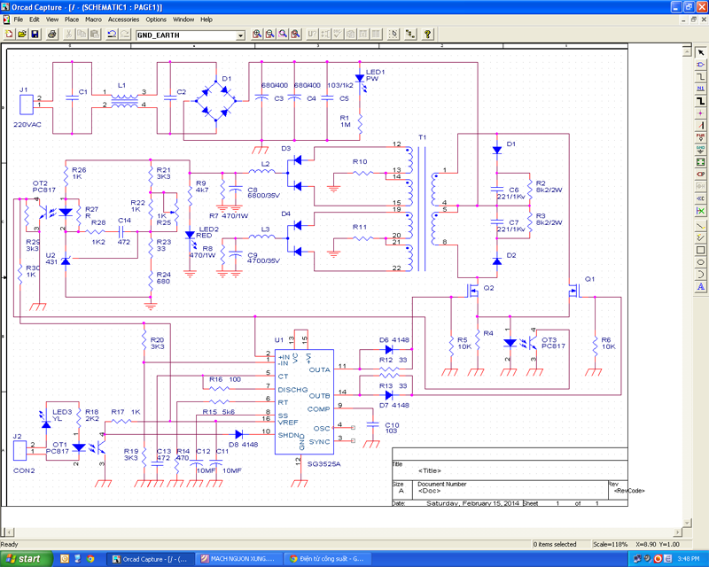The width and height of the screenshot is (709, 567).
Task: Click the yellow Help question mark icon
Action: point(427,34)
